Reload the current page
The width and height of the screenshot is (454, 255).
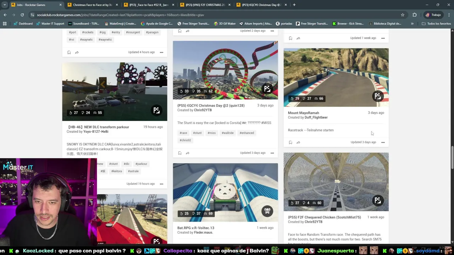pyautogui.click(x=22, y=15)
